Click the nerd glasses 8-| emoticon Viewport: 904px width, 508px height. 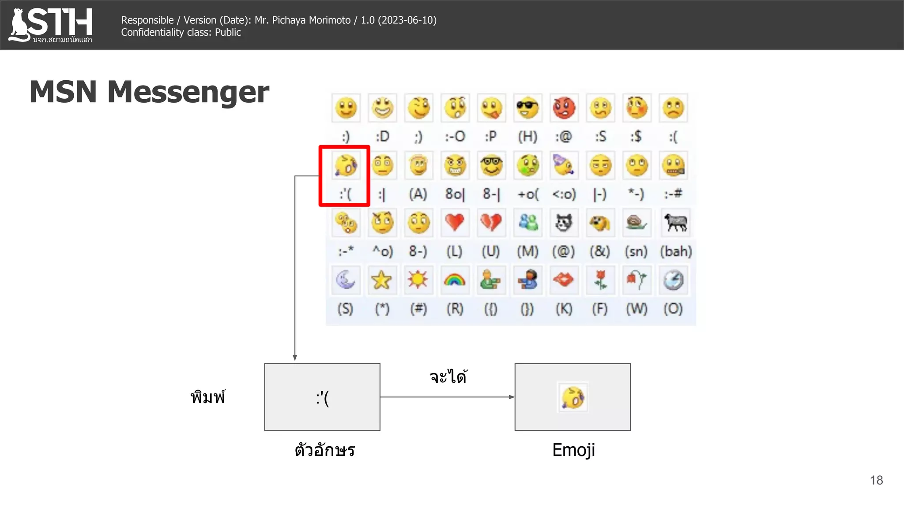491,165
